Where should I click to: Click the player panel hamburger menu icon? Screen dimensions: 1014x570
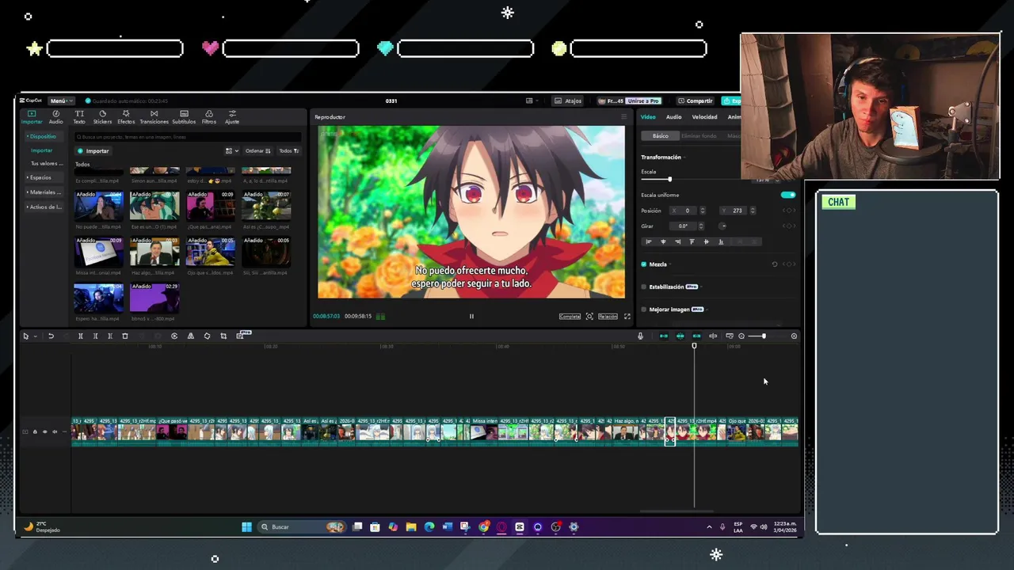point(623,117)
